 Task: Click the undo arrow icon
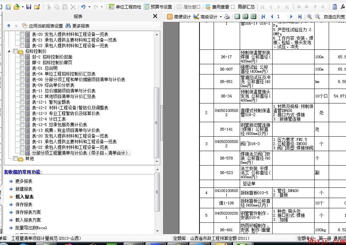pyautogui.click(x=83, y=7)
